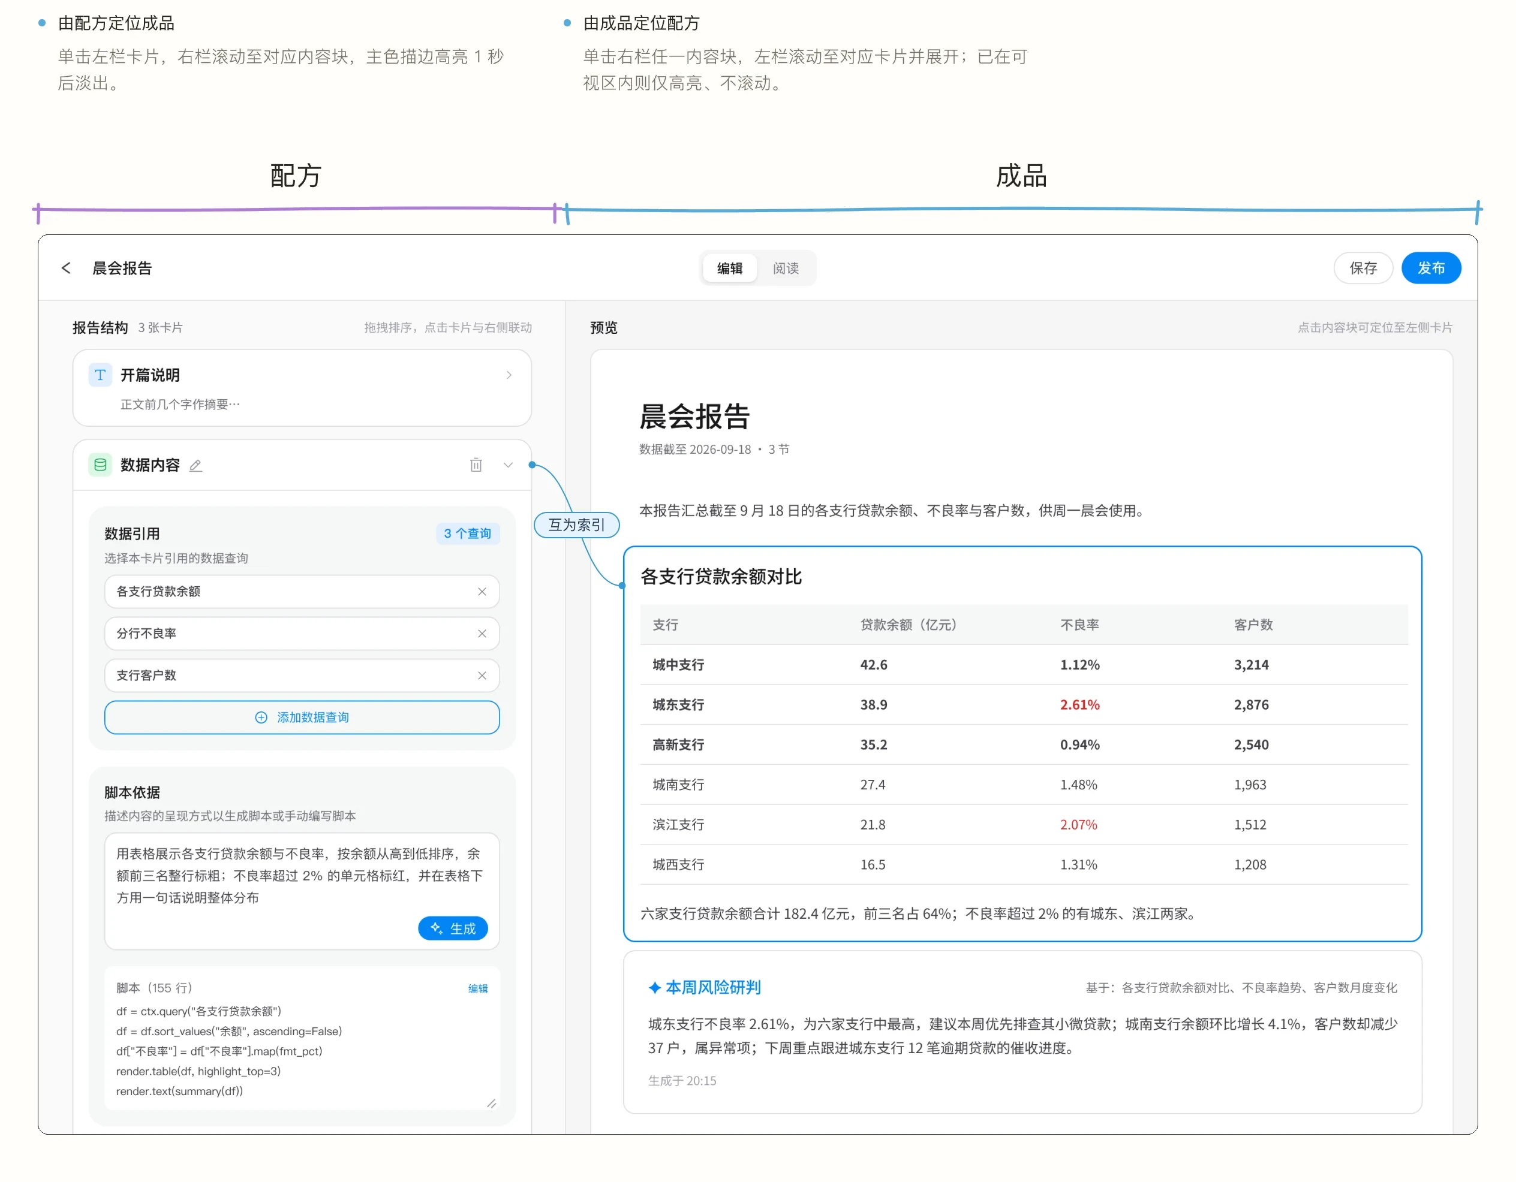
Task: Click the 本周风险研判 heading
Action: (x=713, y=987)
